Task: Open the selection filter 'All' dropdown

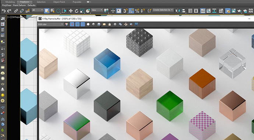Action: point(38,10)
